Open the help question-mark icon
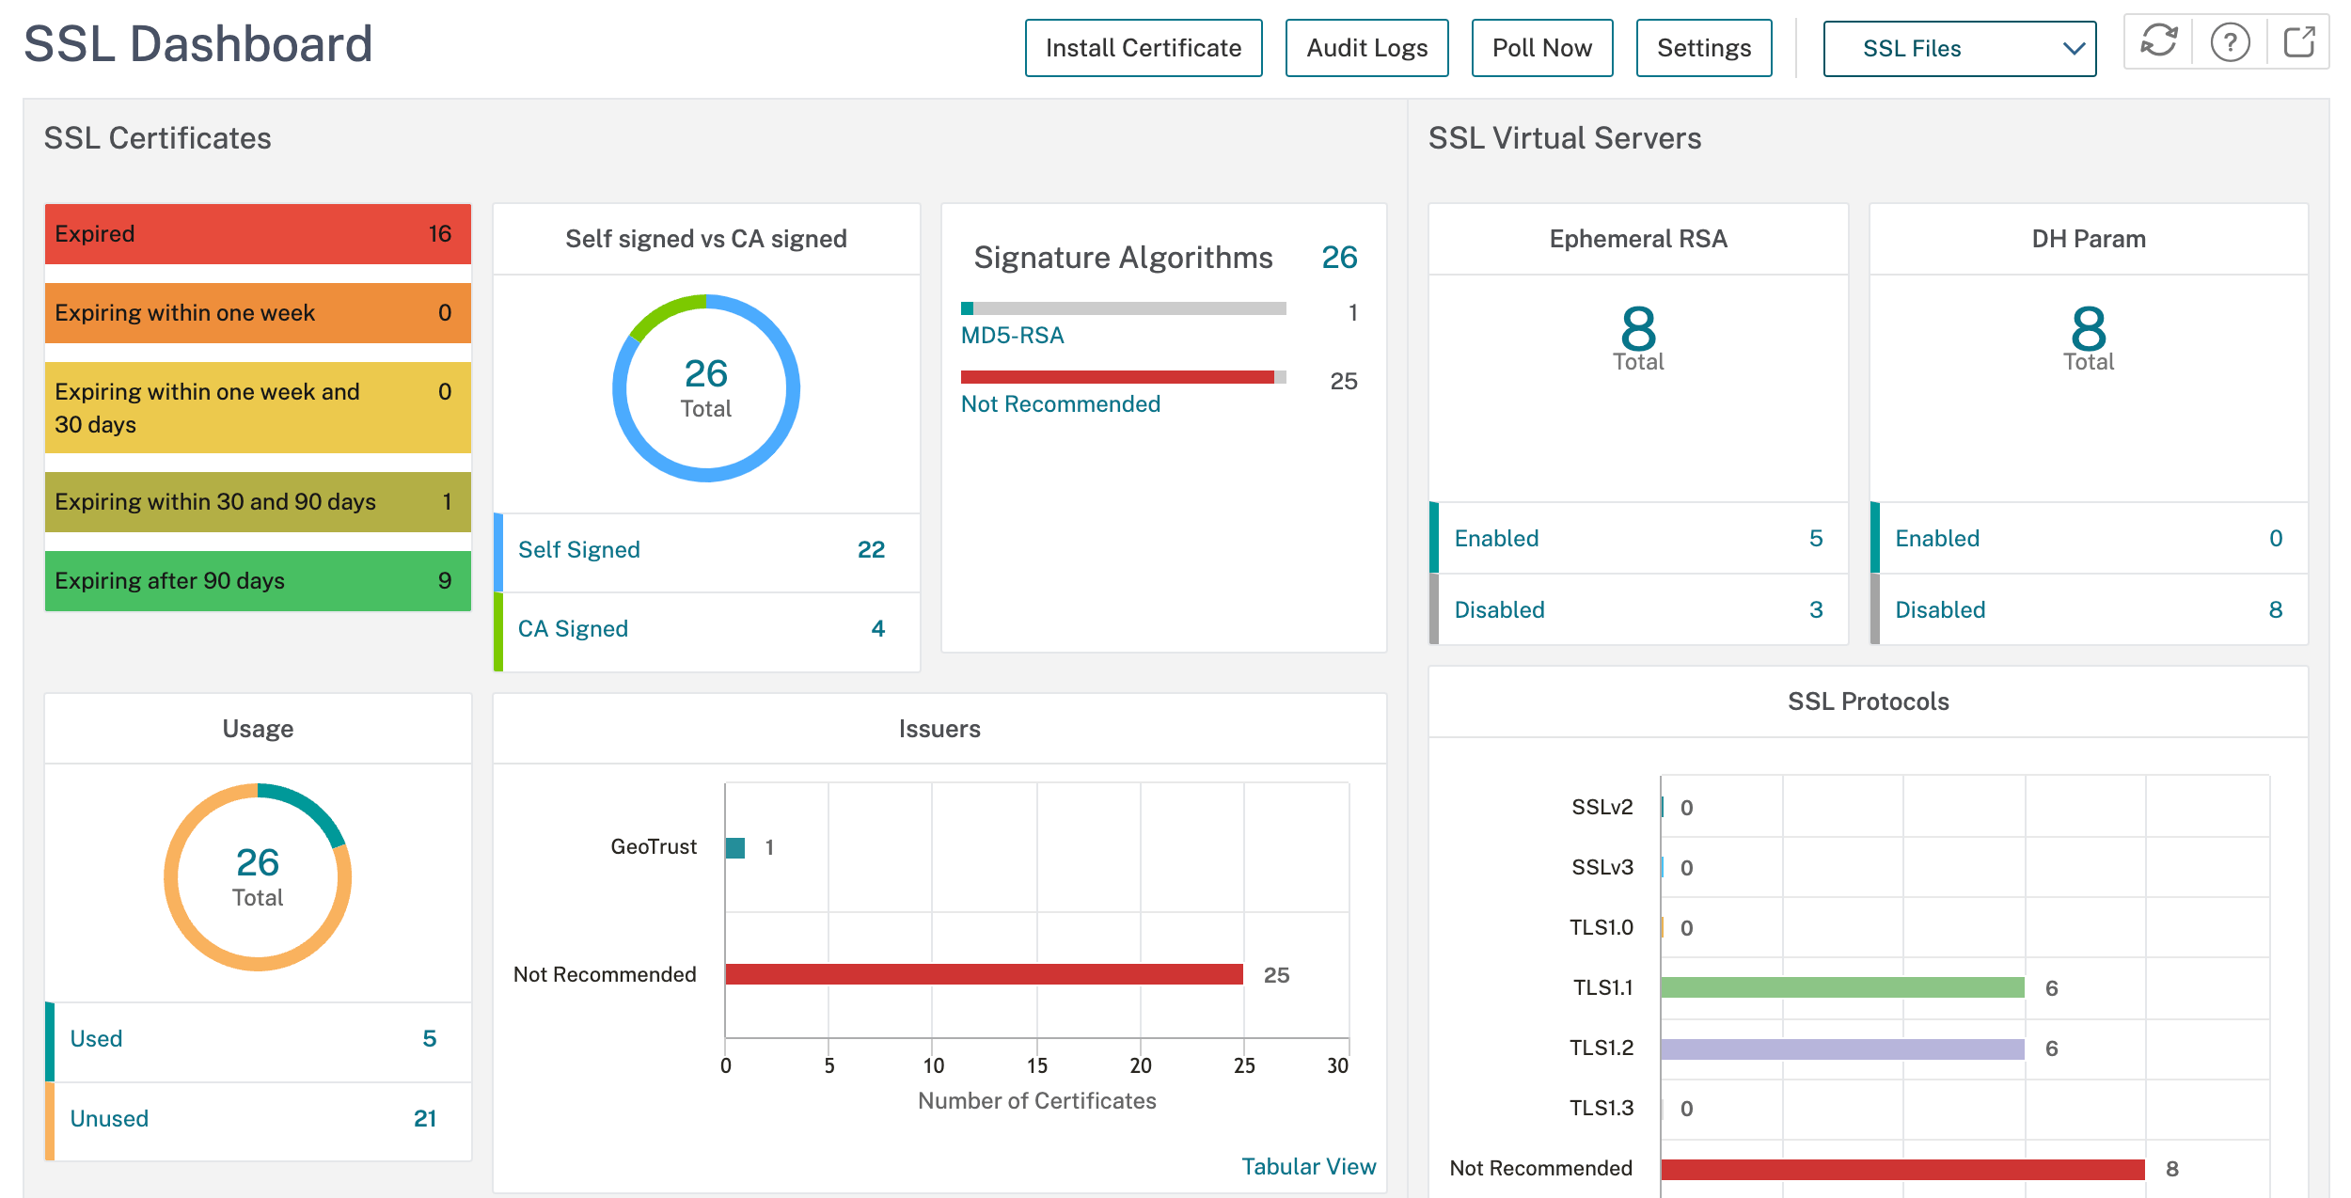Screen dimensions: 2351x1198 pyautogui.click(x=2230, y=42)
